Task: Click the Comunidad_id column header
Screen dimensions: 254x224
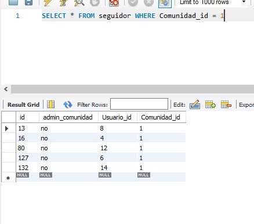Action: 161,117
